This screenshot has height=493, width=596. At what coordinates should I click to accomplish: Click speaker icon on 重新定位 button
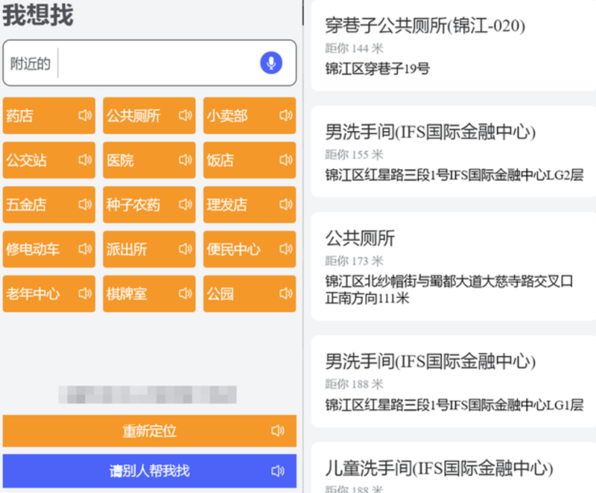coord(278,431)
